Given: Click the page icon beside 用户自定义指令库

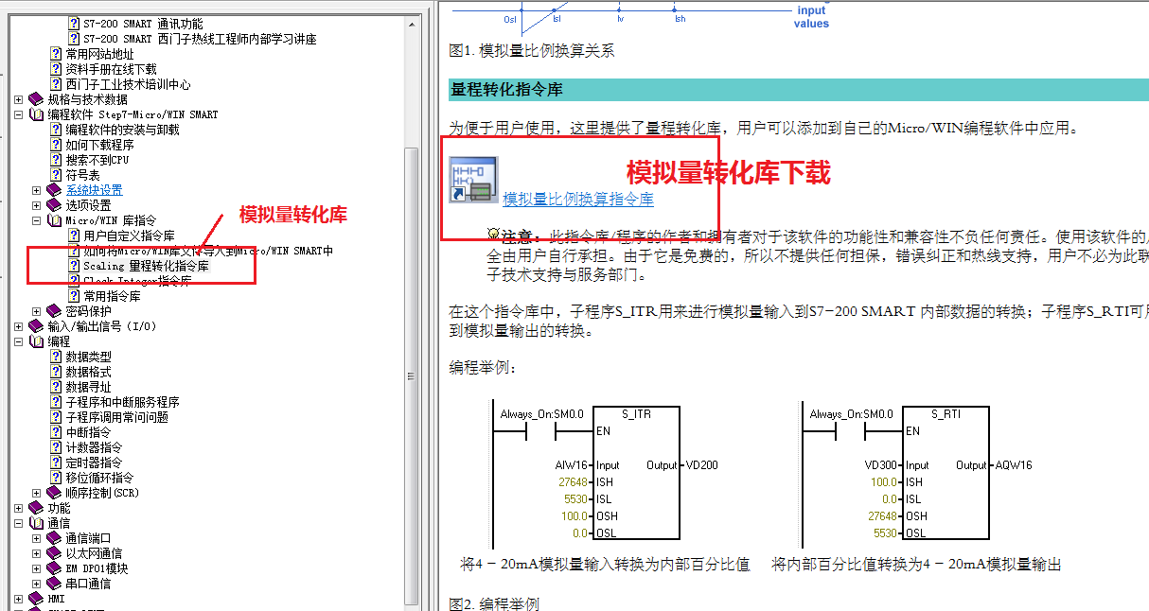Looking at the screenshot, I should click(x=74, y=236).
